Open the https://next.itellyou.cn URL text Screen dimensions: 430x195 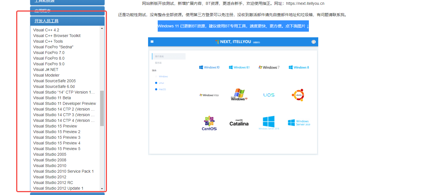(x=305, y=4)
